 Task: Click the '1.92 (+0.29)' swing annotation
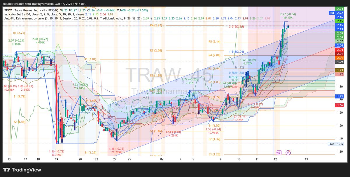(248, 60)
